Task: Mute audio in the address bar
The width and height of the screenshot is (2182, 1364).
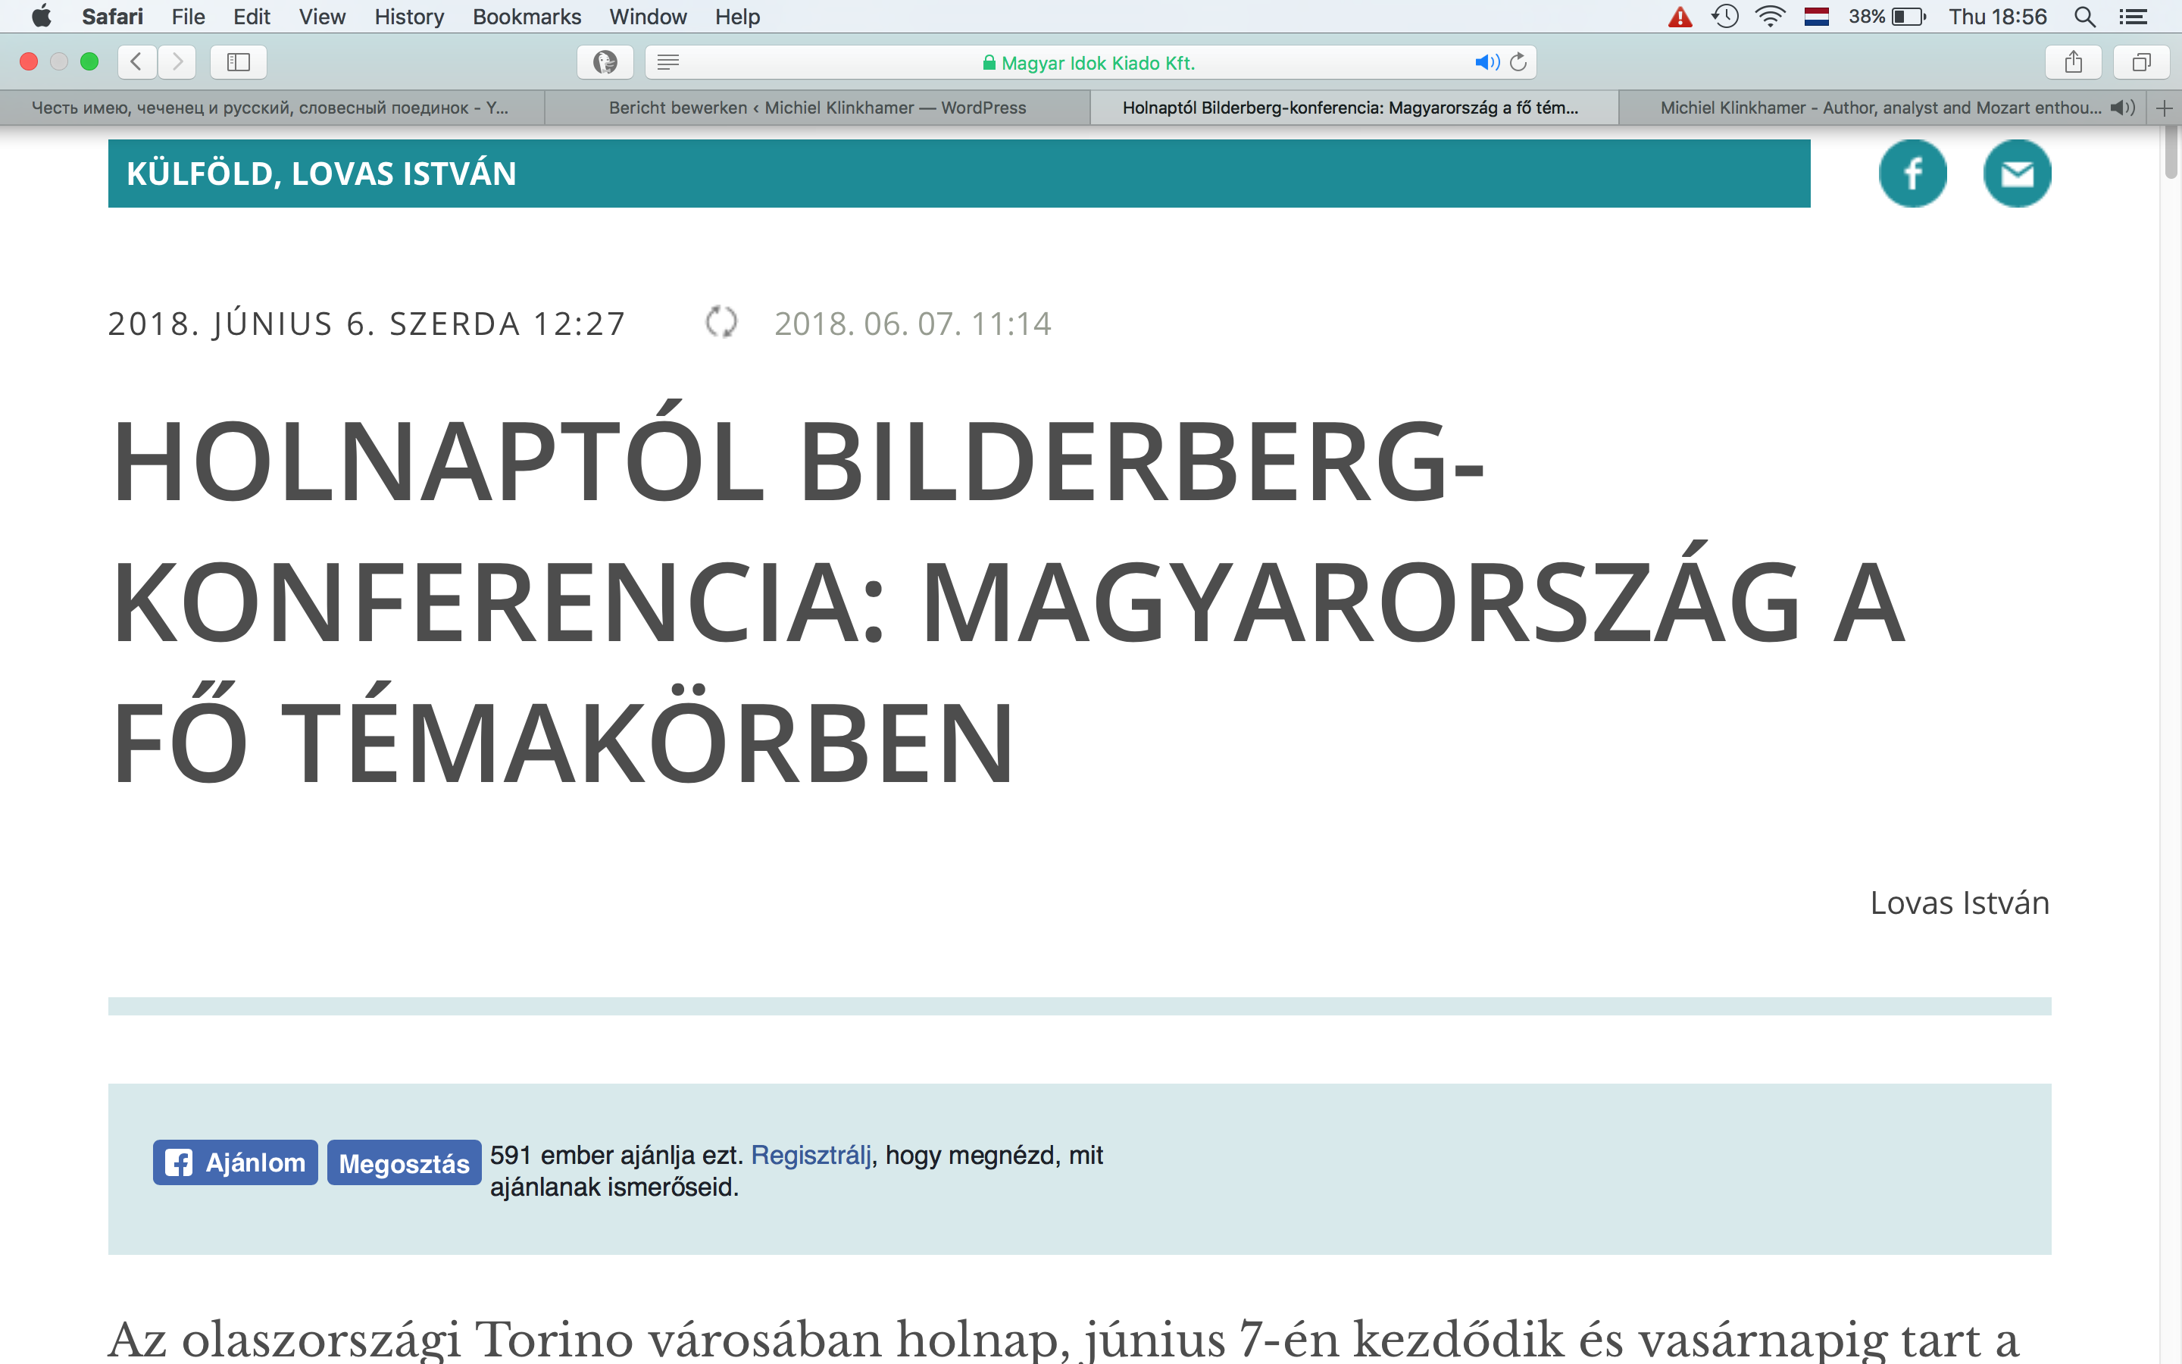Action: tap(1486, 62)
